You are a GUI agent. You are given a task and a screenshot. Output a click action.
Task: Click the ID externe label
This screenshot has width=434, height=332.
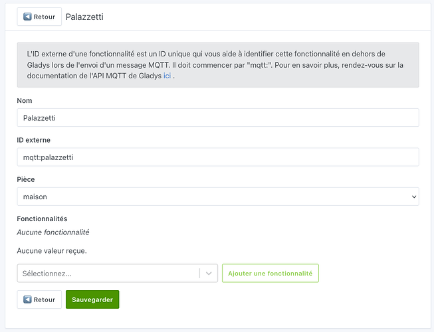tap(33, 140)
